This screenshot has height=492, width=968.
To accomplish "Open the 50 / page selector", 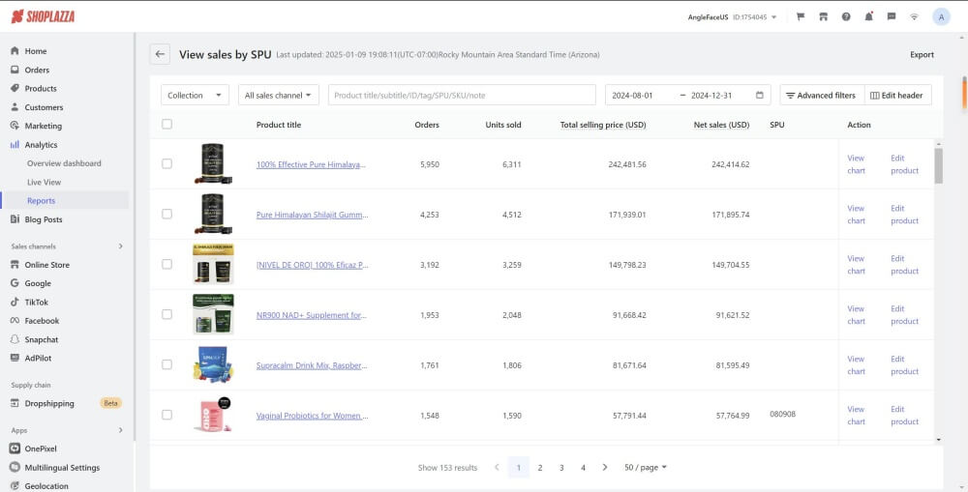I will pyautogui.click(x=646, y=468).
